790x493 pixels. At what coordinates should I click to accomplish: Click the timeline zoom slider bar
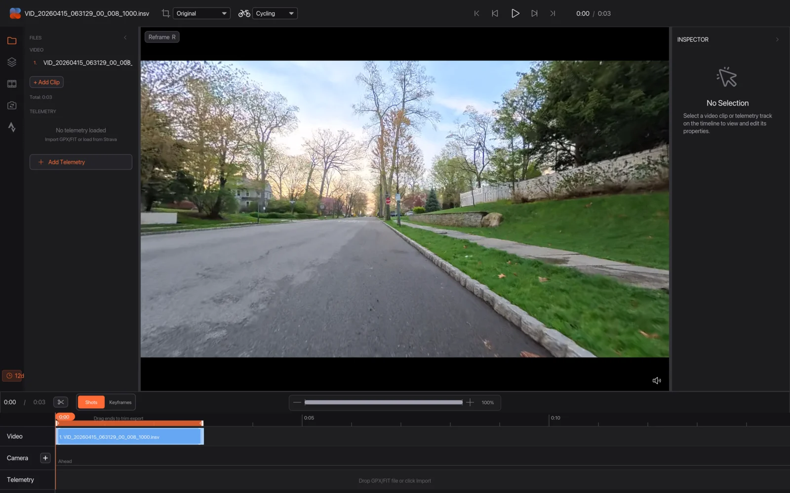coord(384,402)
